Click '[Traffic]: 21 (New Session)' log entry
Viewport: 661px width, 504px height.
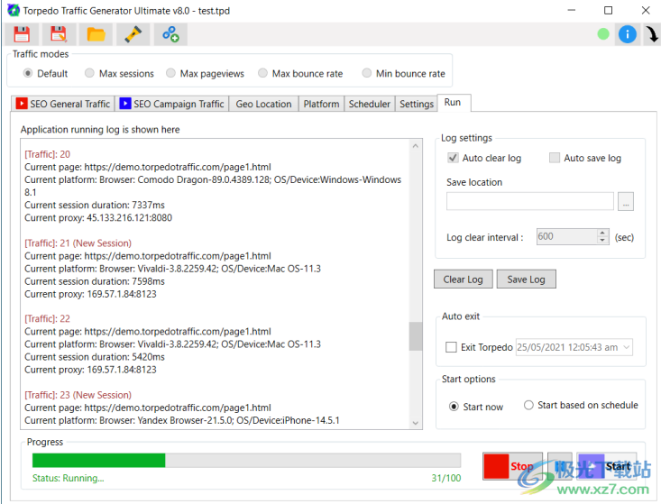point(78,243)
